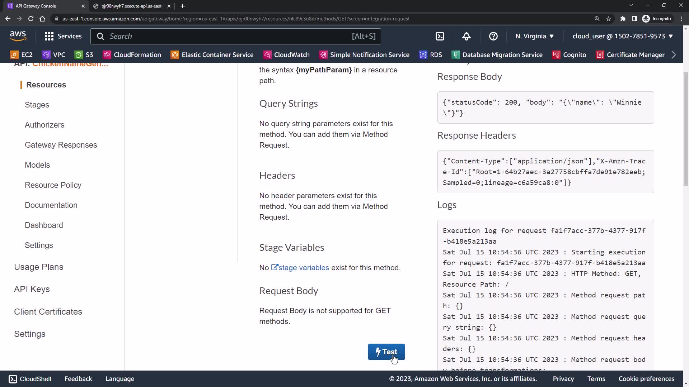The height and width of the screenshot is (387, 689).
Task: Click in the AWS Search field
Action: click(x=230, y=36)
